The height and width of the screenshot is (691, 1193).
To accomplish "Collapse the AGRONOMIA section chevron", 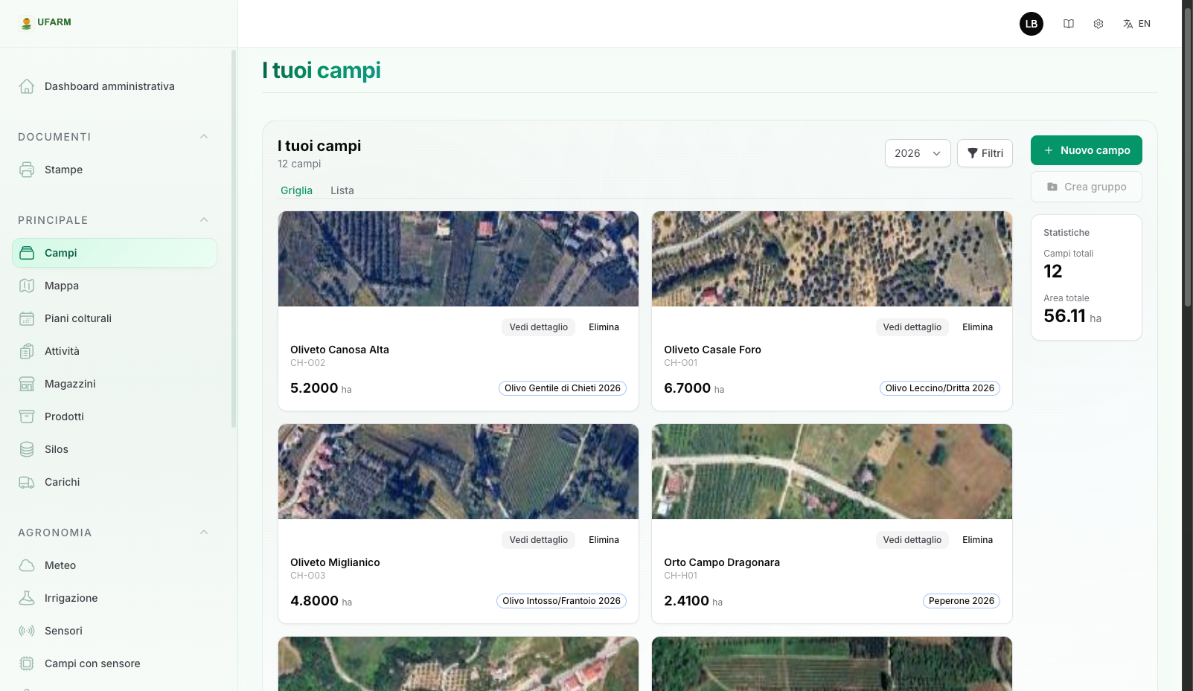I will (x=204, y=532).
